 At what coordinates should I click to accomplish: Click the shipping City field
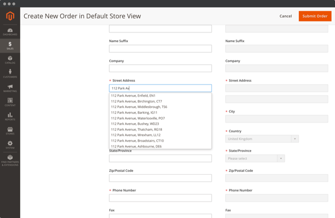277,119
